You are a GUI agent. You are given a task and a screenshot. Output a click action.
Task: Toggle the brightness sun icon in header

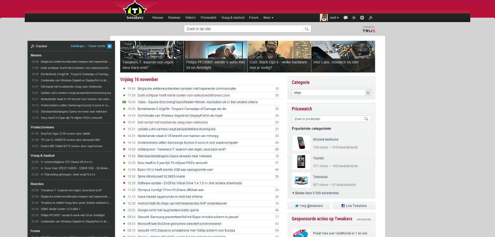[x=354, y=18]
